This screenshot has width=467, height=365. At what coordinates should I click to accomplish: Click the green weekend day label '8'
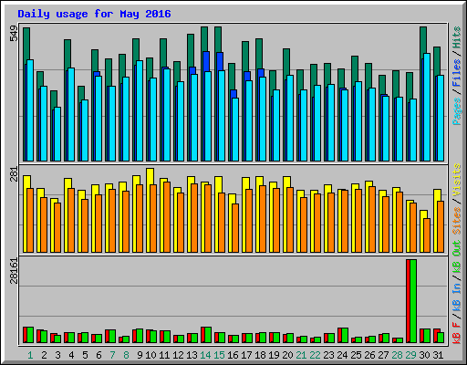click(x=126, y=355)
